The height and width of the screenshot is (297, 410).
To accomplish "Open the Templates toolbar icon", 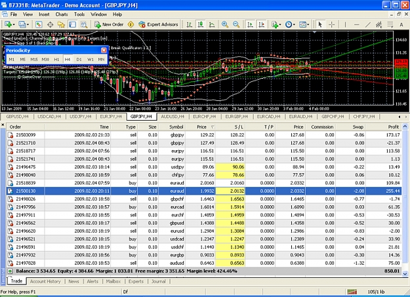I will coord(302,24).
